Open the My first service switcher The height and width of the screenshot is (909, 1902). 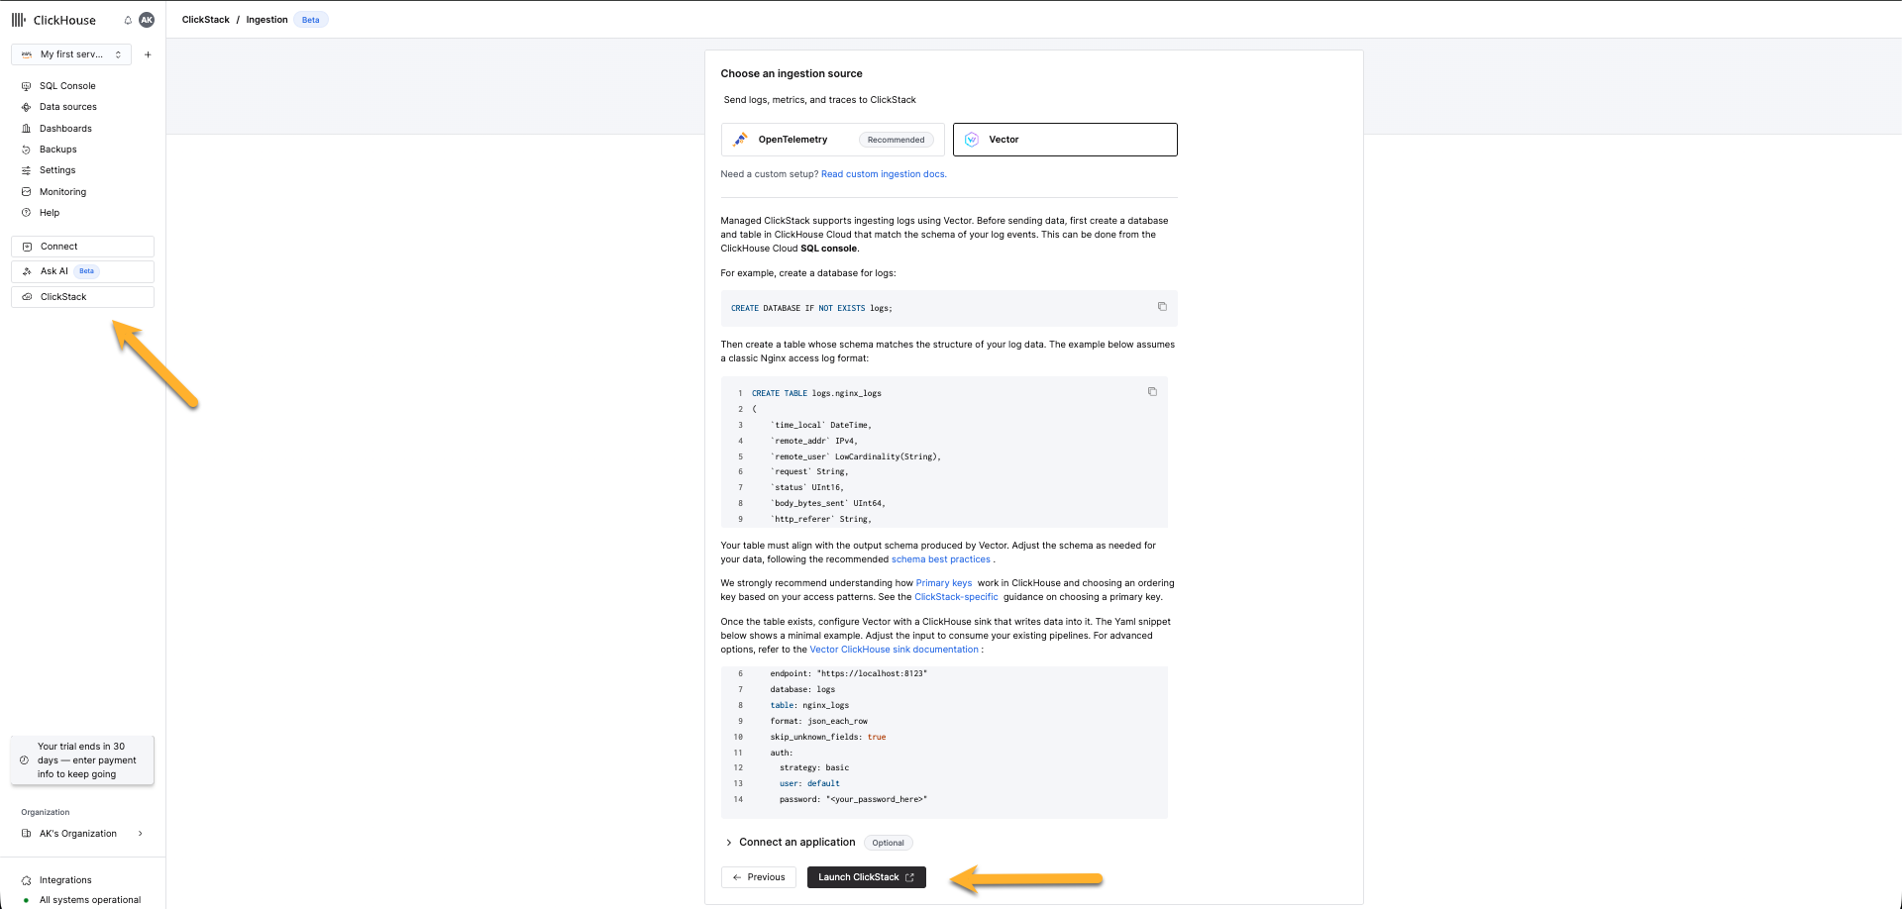pos(70,54)
